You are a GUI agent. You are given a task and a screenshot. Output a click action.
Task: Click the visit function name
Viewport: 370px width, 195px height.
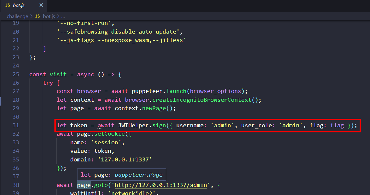click(57, 74)
